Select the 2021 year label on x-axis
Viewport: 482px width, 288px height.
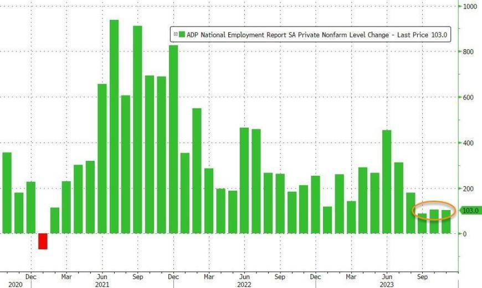pyautogui.click(x=102, y=284)
